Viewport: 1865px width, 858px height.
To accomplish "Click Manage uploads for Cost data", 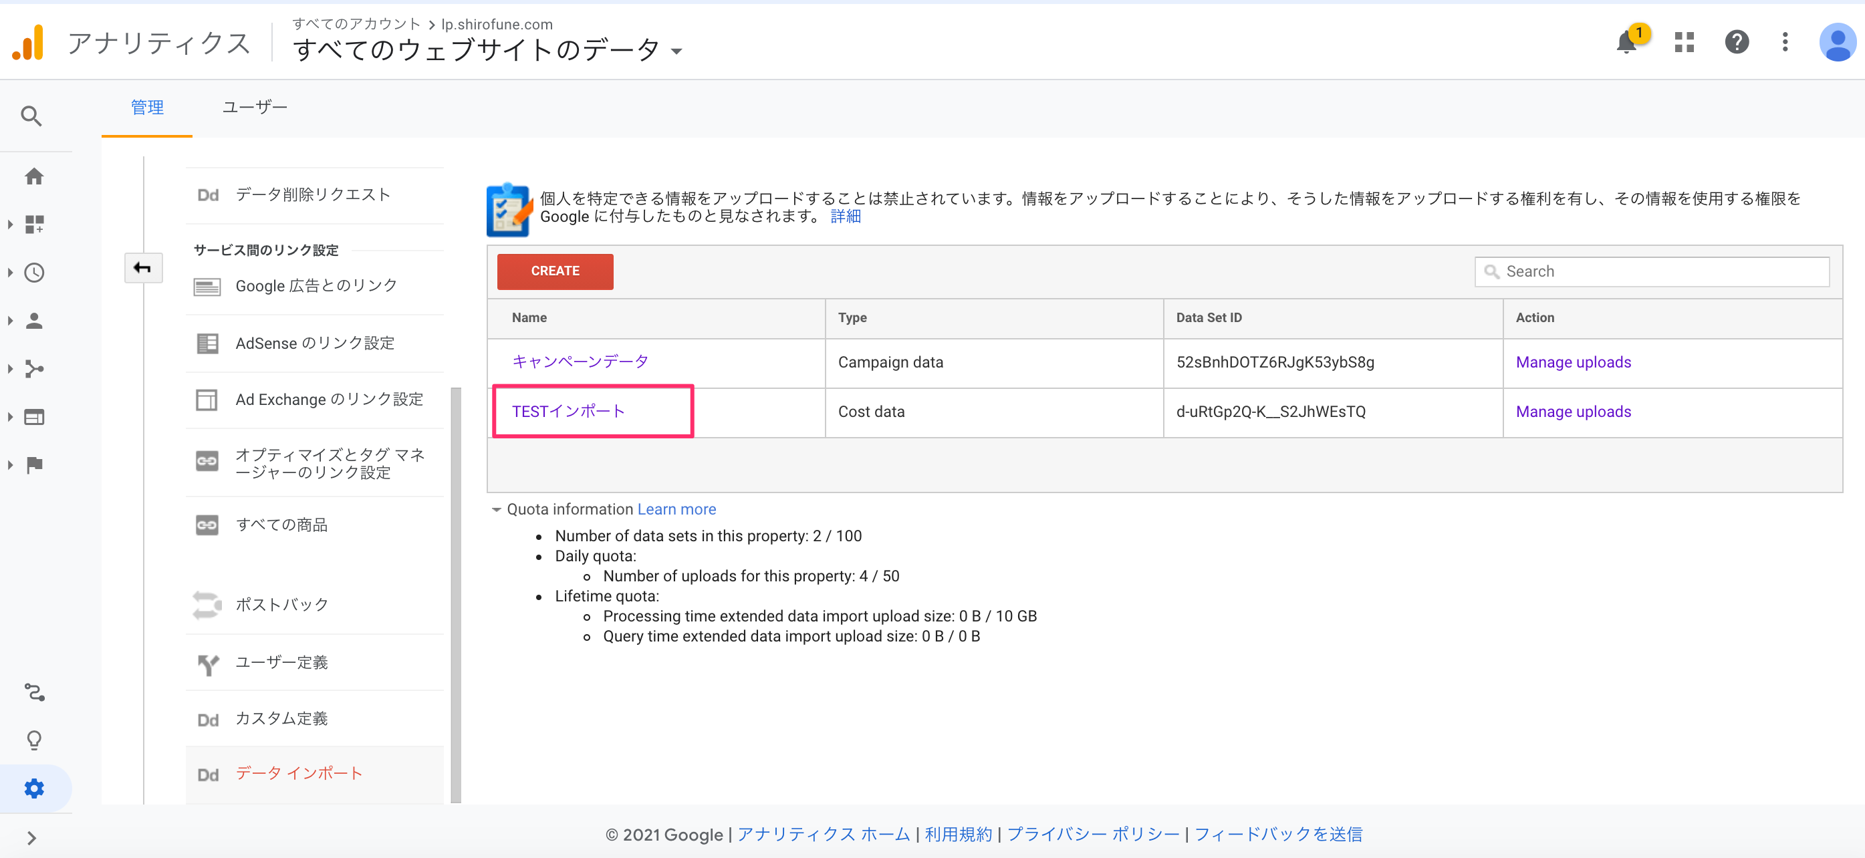I will pos(1574,411).
